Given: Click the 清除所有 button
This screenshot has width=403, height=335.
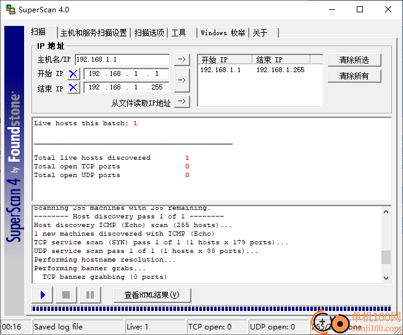Looking at the screenshot, I should coord(354,76).
